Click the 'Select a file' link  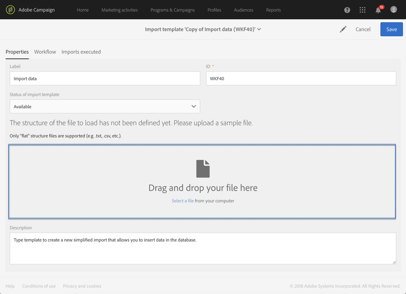(182, 201)
